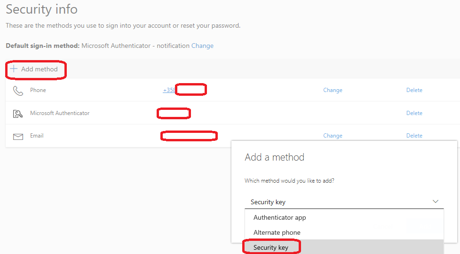Click the Microsoft Authenticator row label

60,113
